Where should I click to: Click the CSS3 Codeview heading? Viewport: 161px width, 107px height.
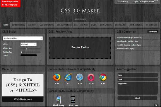click(x=126, y=32)
